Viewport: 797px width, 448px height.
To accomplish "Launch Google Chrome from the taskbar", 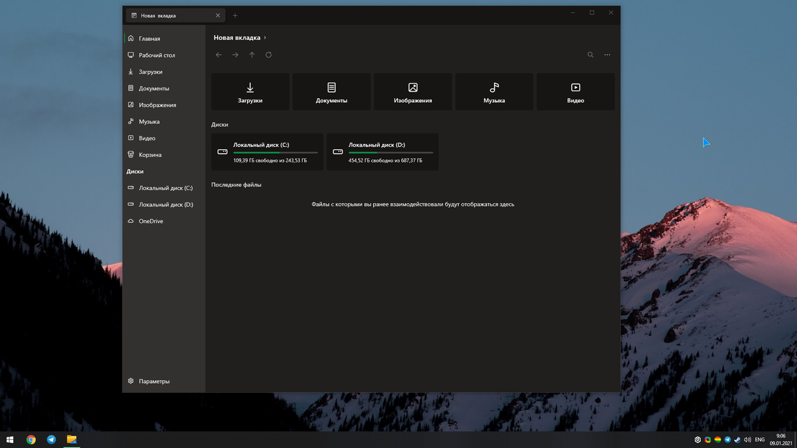I will coord(31,439).
